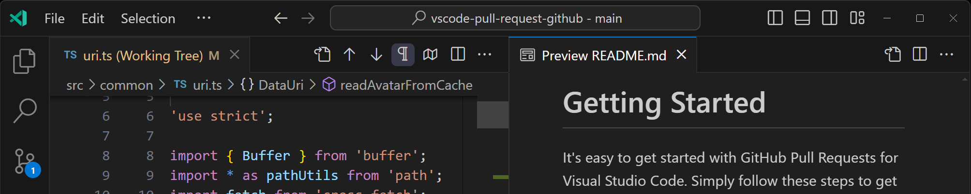Toggle the secondary side bar layout button
971x194 pixels.
(830, 18)
